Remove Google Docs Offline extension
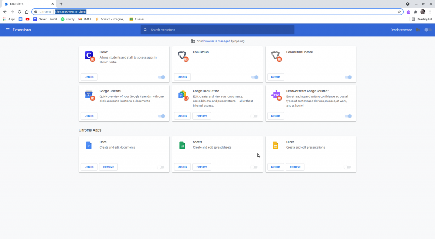The image size is (435, 239). [x=202, y=116]
